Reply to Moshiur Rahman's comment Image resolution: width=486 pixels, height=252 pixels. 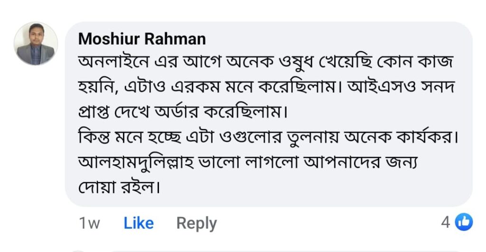[x=196, y=223]
